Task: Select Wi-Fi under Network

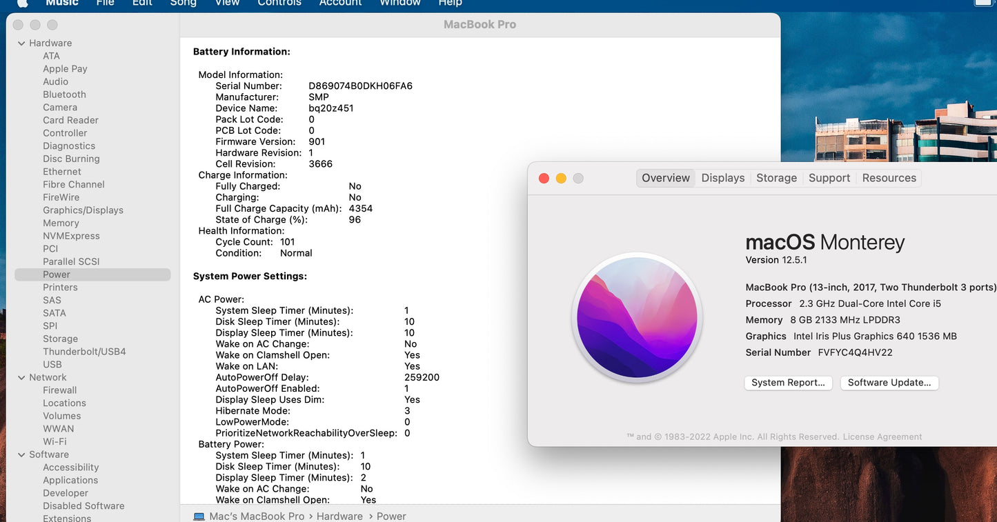Action: point(55,441)
